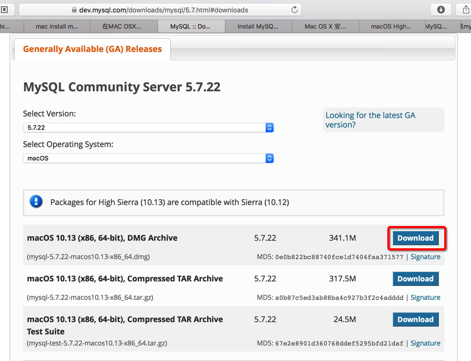This screenshot has height=361, width=471.
Task: Click the MD5 hash 67e2e8901d360768ddef5295bfd21daf
Action: (339, 343)
